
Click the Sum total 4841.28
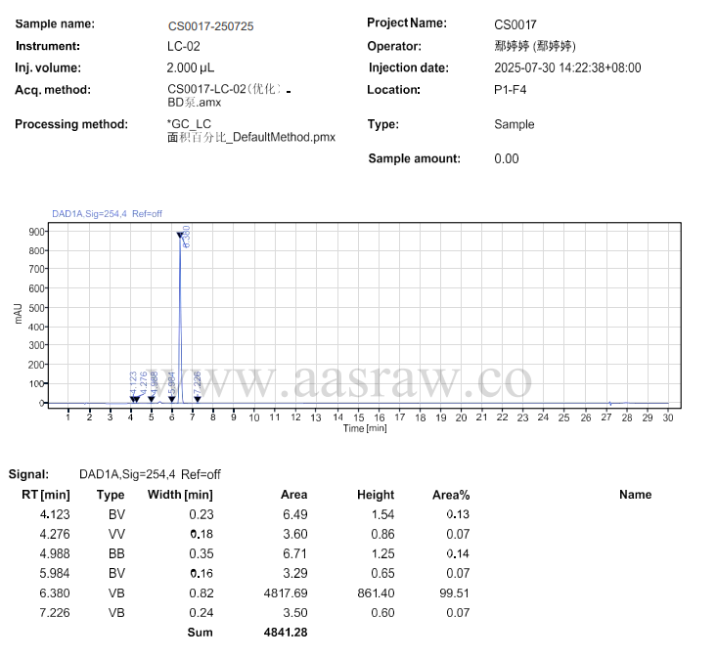coord(286,633)
